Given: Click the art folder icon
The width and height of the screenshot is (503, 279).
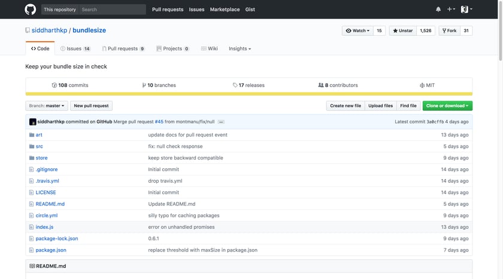Looking at the screenshot, I should [31, 135].
